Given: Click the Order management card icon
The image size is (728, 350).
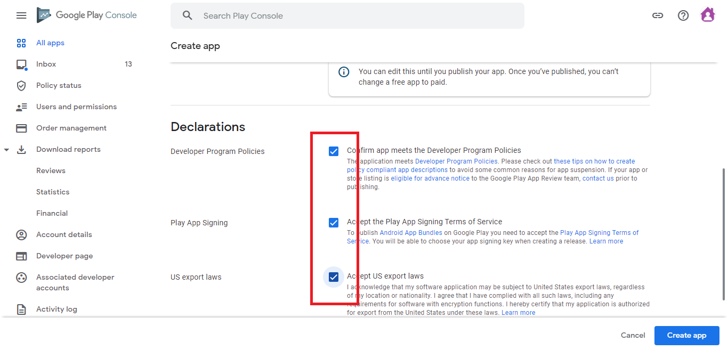Looking at the screenshot, I should point(21,128).
